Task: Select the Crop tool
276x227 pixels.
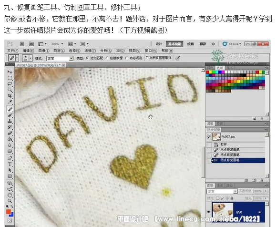Action: (x=10, y=96)
